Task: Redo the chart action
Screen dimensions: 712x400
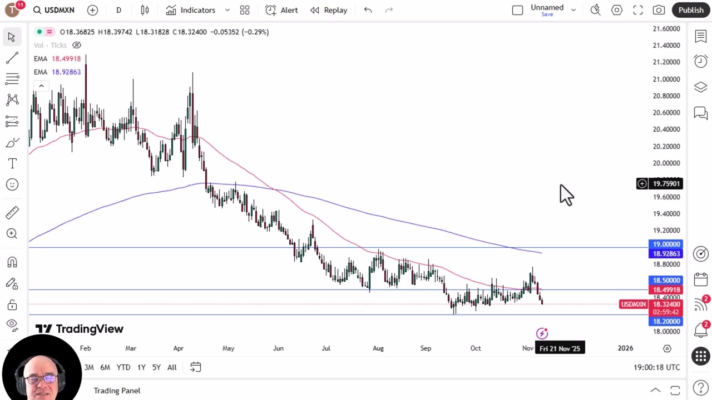Action: coord(389,10)
